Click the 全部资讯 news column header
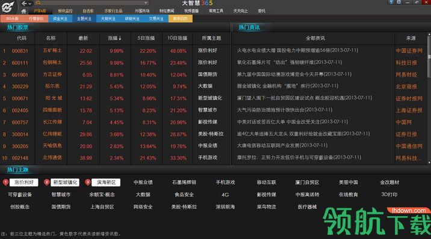 [x=315, y=38]
